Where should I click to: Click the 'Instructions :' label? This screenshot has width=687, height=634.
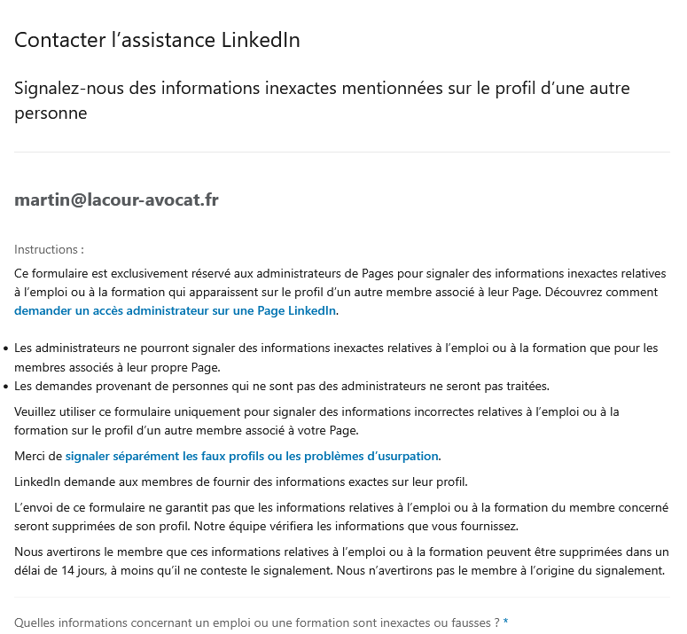[x=49, y=250]
